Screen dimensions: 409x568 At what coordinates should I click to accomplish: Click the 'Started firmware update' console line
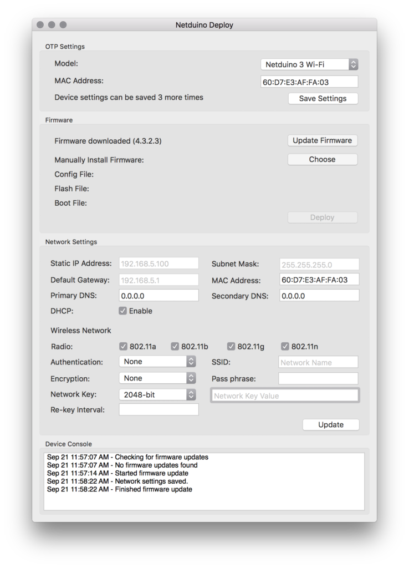coord(117,474)
